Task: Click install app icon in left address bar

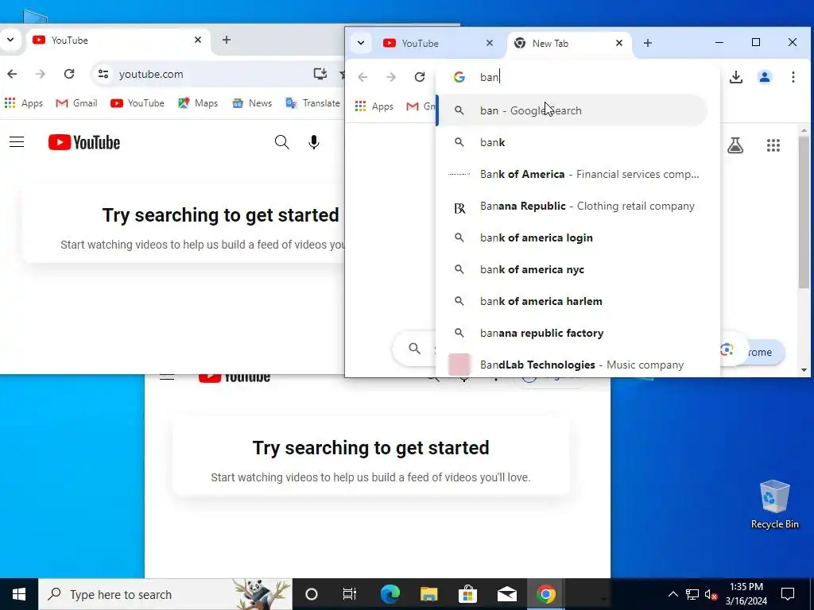Action: point(320,74)
